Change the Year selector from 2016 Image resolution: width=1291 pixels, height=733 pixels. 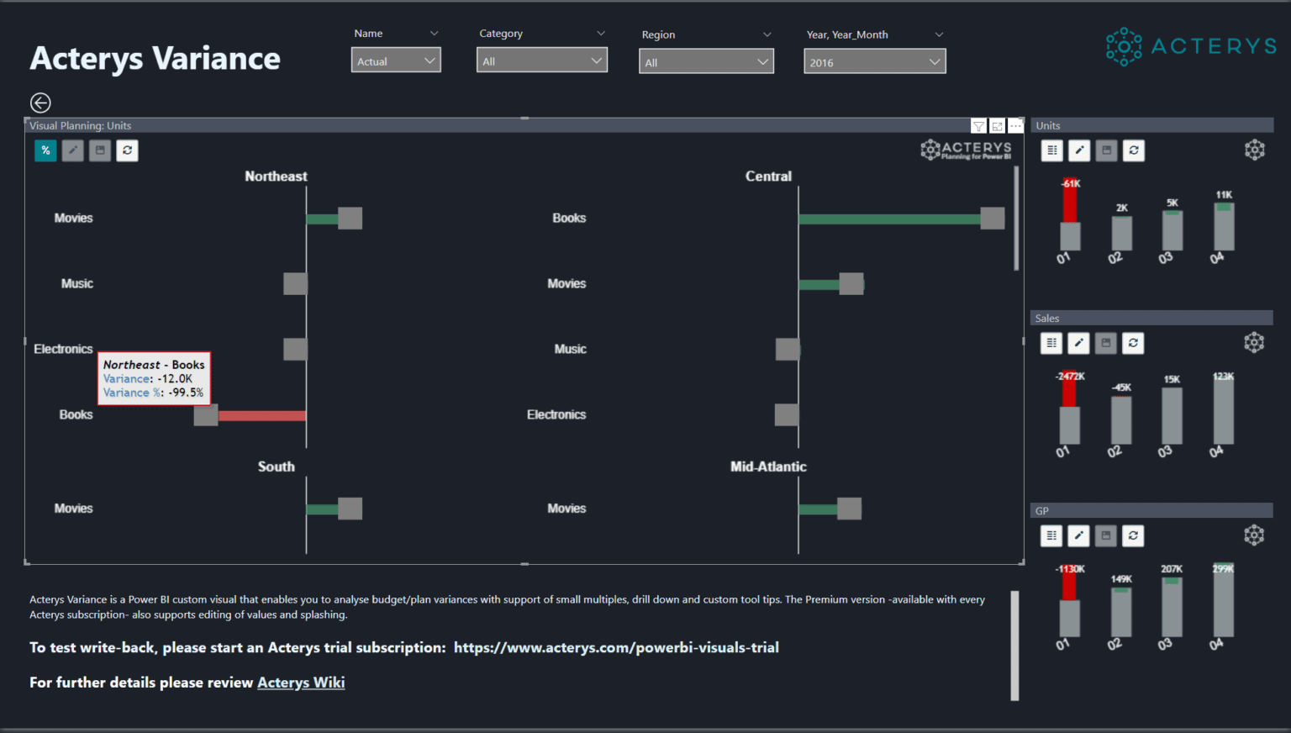tap(874, 61)
